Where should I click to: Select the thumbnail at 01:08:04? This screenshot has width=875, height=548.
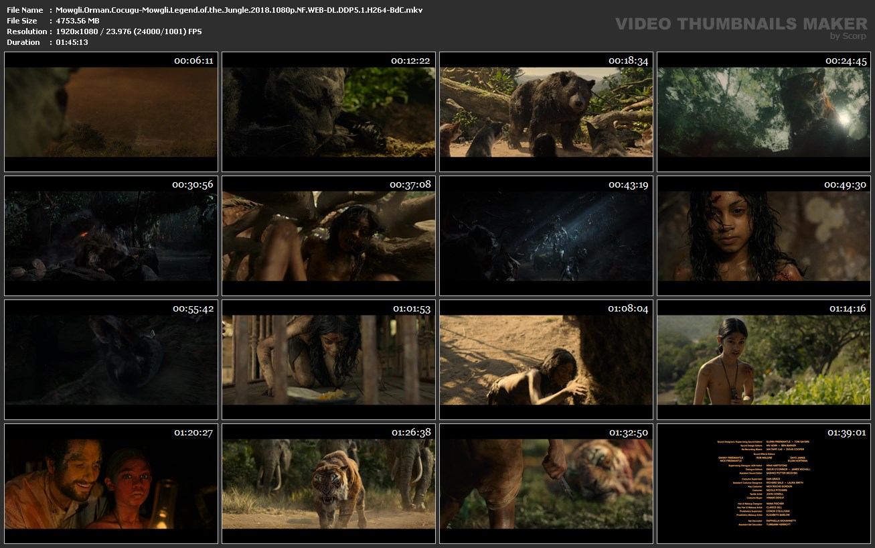(x=546, y=360)
